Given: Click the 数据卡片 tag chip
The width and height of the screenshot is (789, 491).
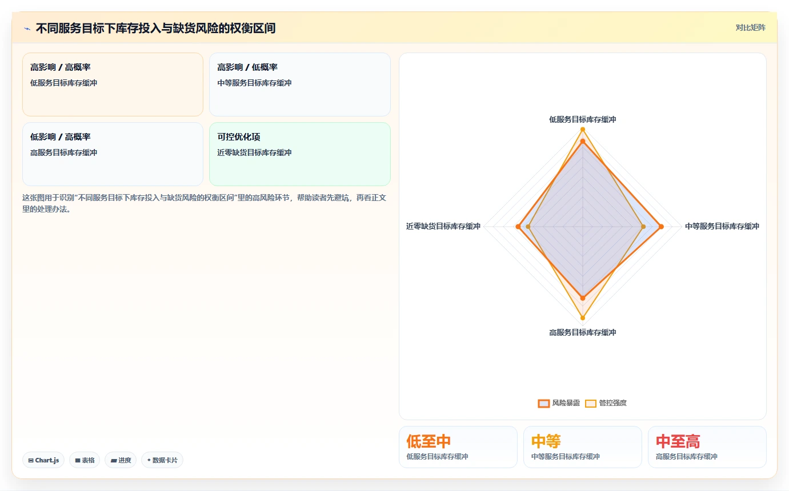Looking at the screenshot, I should (x=162, y=460).
